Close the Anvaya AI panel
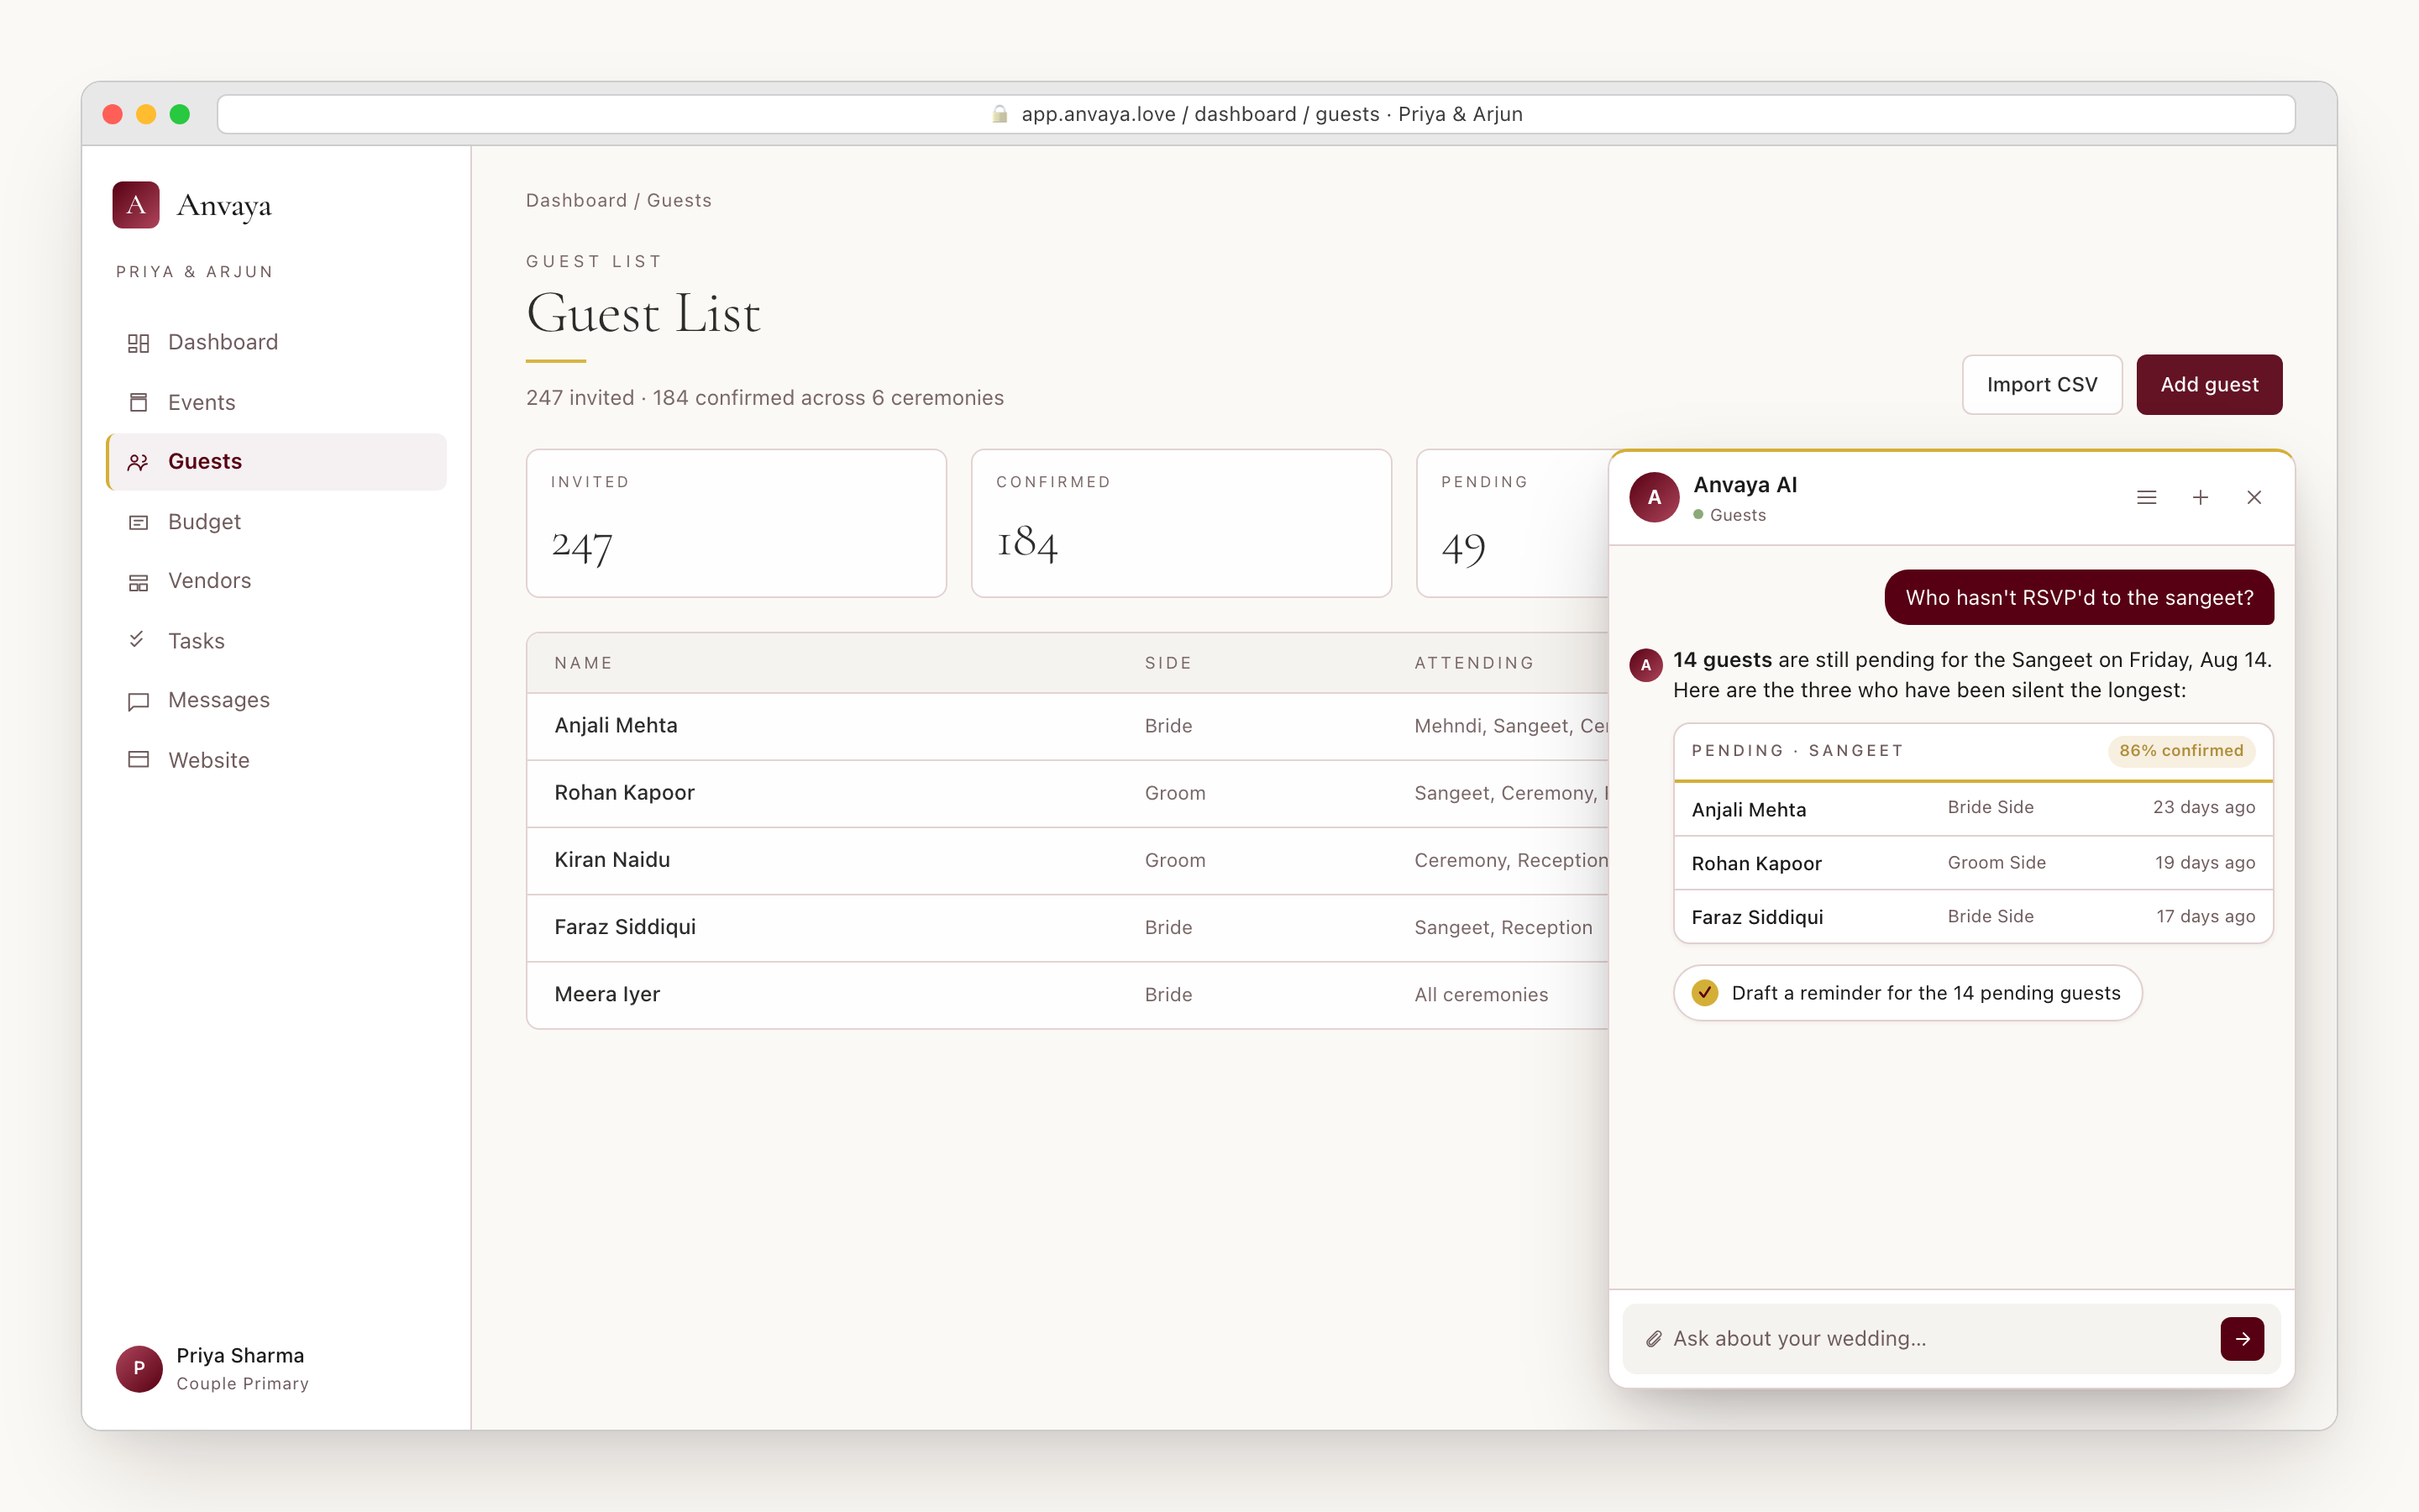Screen dimensions: 2419x1512 coord(2254,497)
